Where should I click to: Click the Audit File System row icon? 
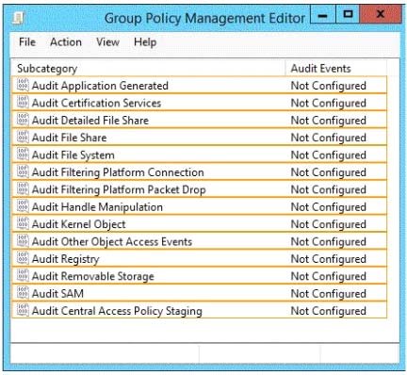coord(23,155)
